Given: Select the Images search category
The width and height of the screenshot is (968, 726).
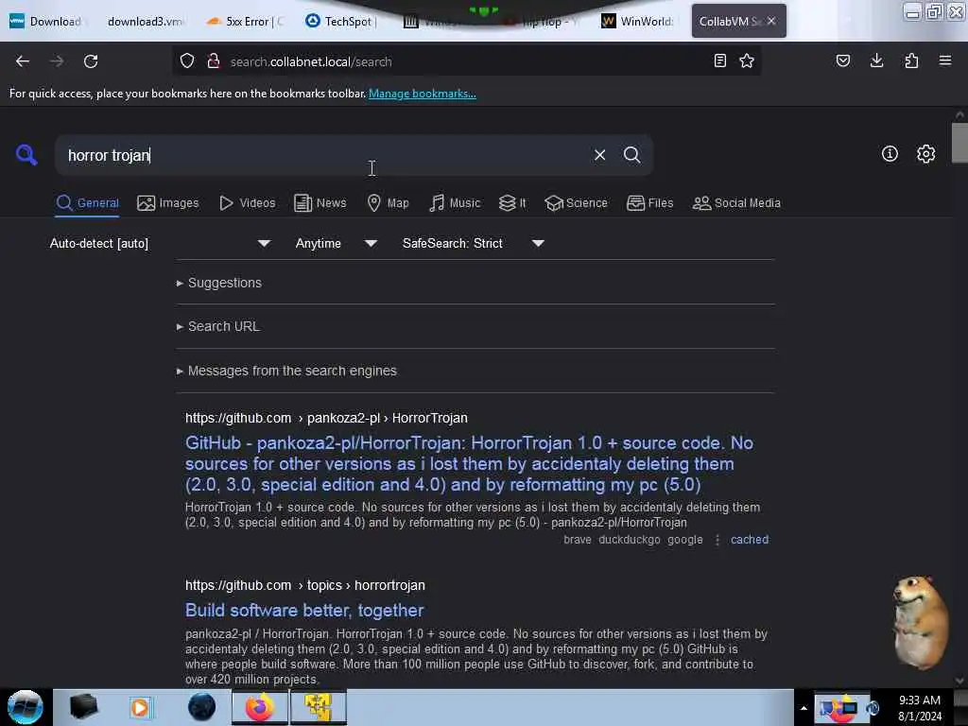Looking at the screenshot, I should click(168, 203).
